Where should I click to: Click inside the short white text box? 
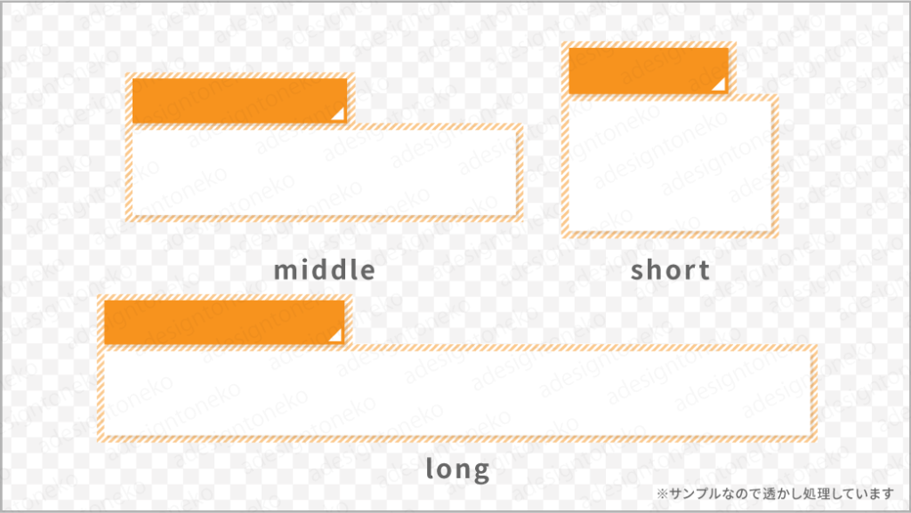669,166
